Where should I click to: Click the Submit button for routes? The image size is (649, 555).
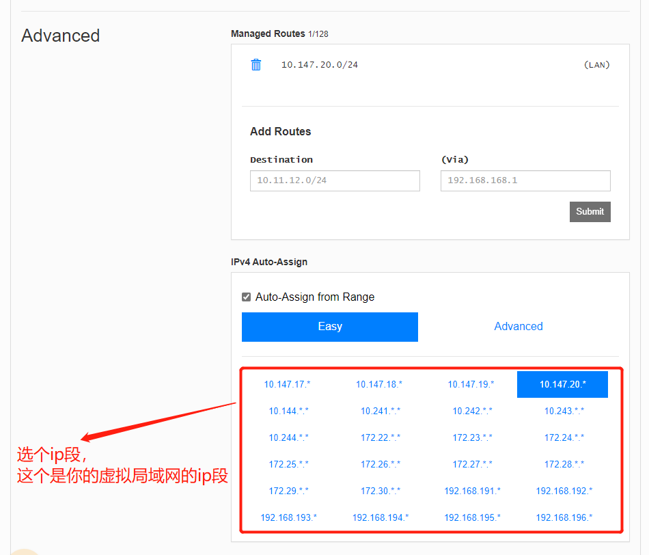(590, 212)
